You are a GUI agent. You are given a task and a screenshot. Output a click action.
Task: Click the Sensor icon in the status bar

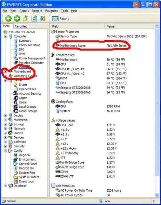point(4,201)
